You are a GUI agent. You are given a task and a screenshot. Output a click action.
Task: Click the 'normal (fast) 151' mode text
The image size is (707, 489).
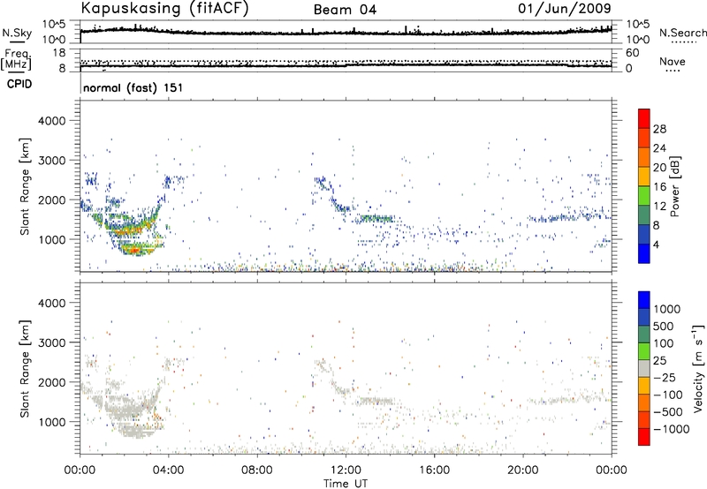pyautogui.click(x=133, y=87)
